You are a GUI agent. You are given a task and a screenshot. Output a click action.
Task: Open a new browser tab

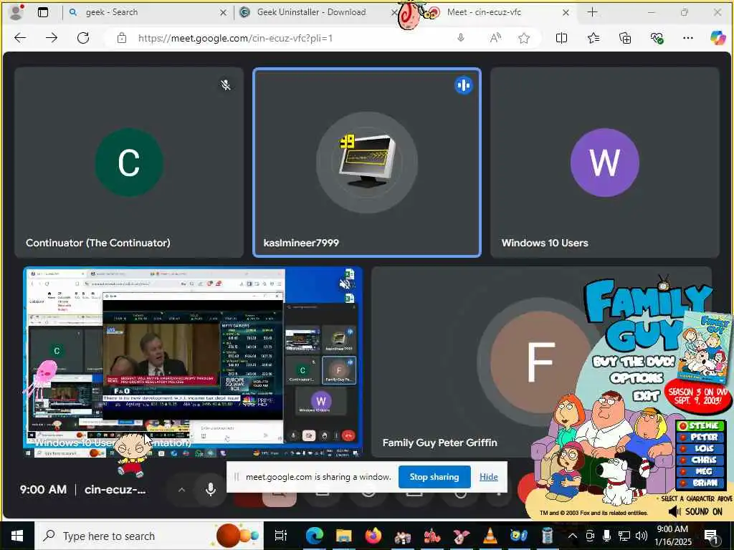[592, 12]
